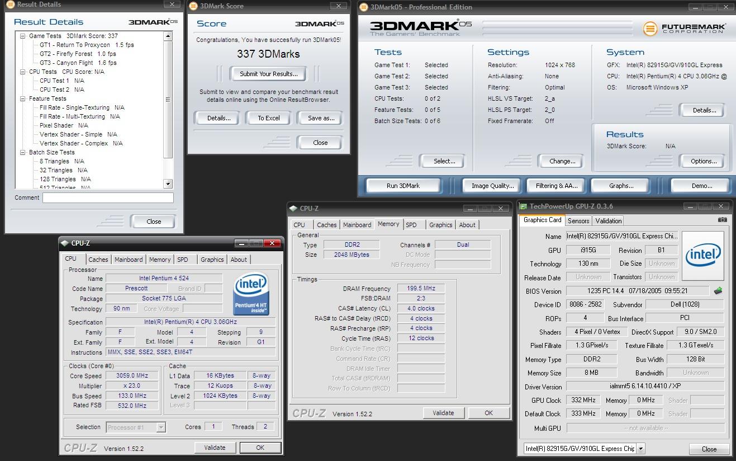The image size is (736, 461).
Task: Click OK in CPU-Z processor window
Action: (x=260, y=448)
